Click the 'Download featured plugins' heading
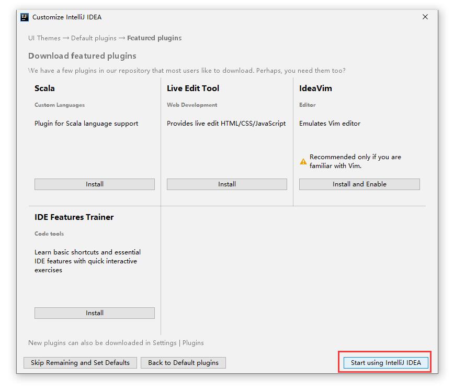The height and width of the screenshot is (389, 454). point(82,56)
